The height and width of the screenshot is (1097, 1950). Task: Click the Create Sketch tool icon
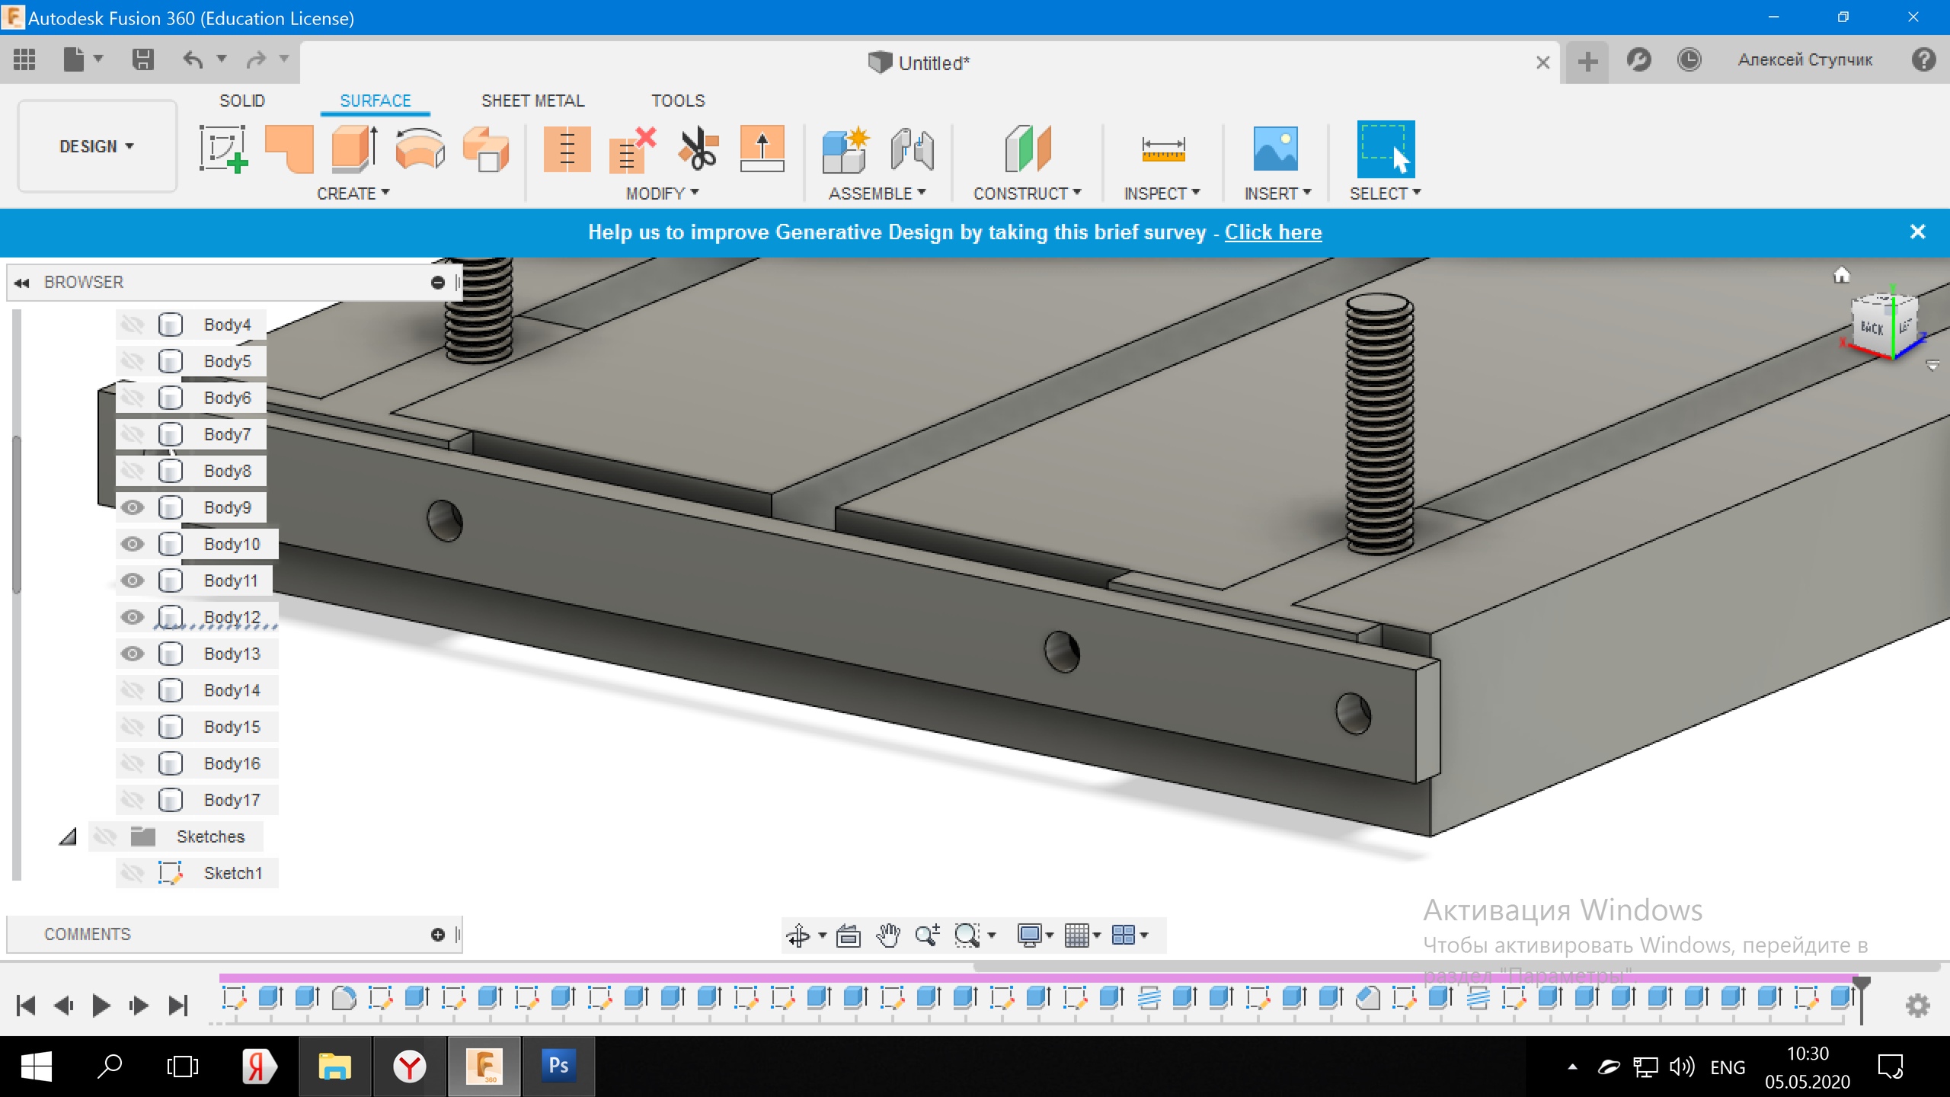pyautogui.click(x=223, y=149)
